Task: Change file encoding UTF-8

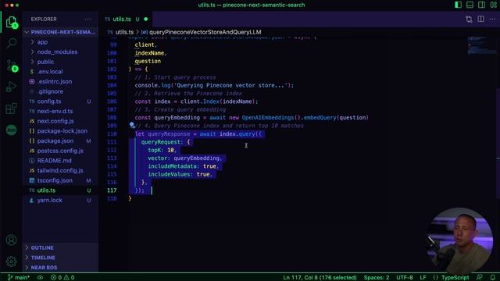Action: click(x=405, y=278)
